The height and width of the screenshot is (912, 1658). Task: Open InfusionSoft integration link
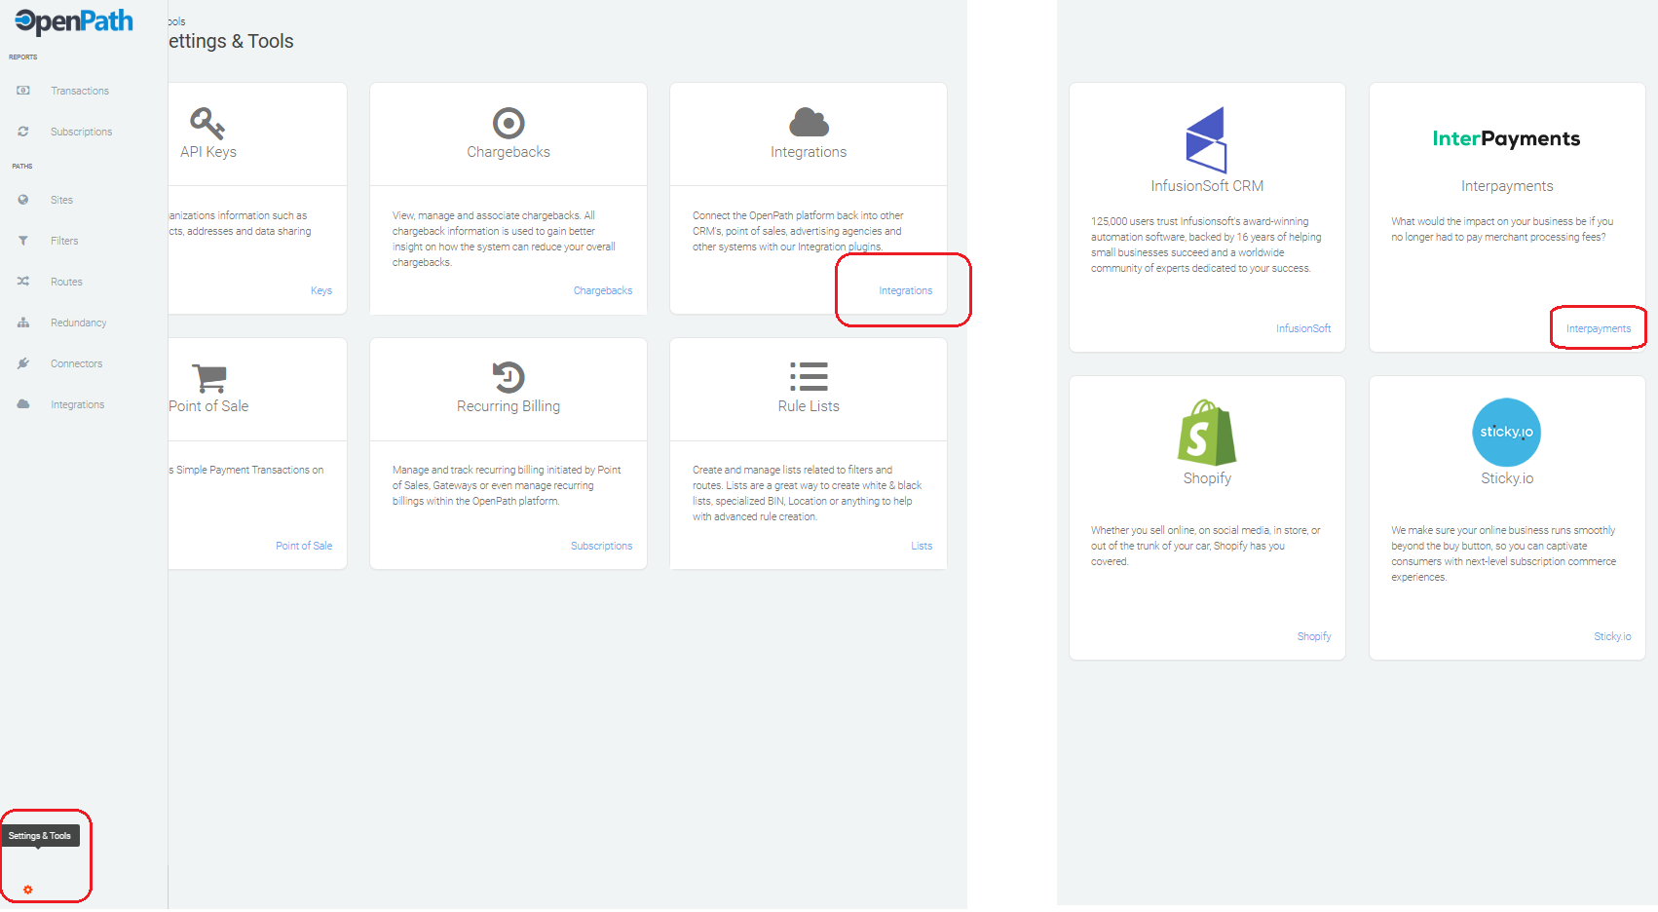(1303, 328)
